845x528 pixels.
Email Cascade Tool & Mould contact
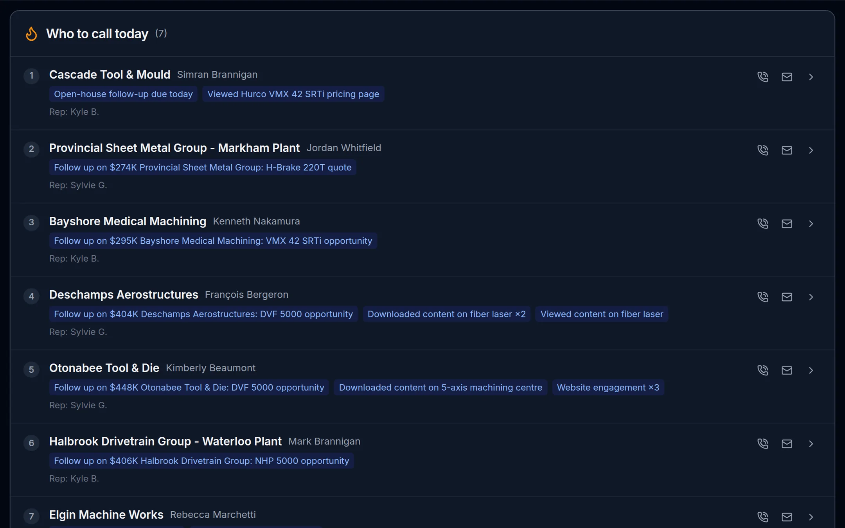[x=787, y=77]
